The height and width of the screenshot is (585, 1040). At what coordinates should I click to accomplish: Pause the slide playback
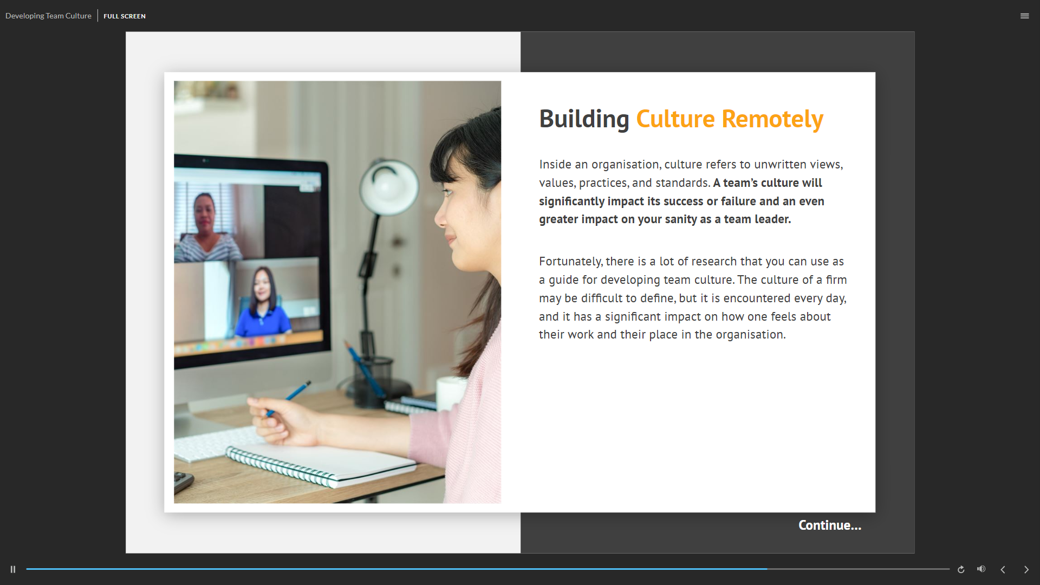coord(13,569)
